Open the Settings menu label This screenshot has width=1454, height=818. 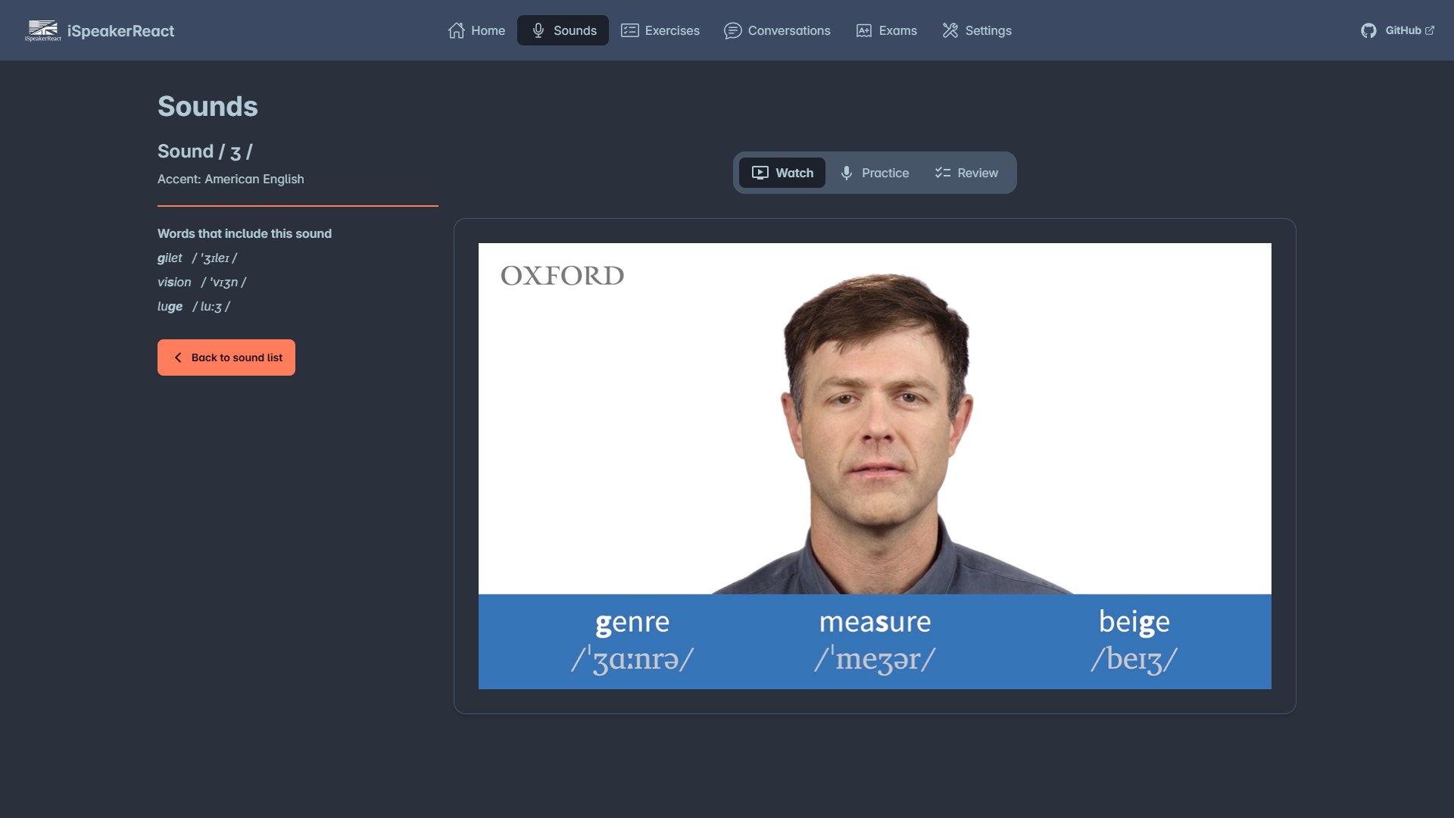(988, 30)
